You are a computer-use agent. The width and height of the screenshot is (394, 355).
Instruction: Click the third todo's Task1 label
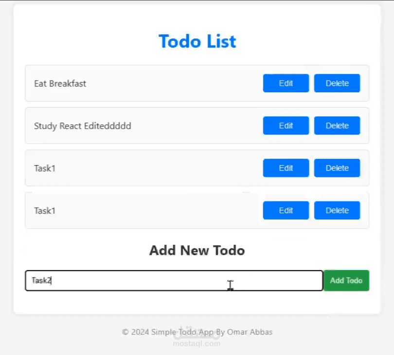point(44,168)
